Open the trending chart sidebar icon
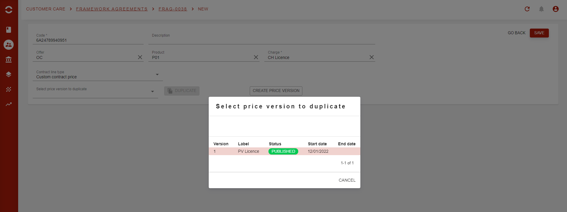 [x=9, y=104]
